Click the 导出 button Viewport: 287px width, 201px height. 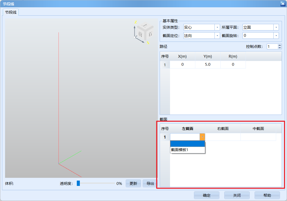pyautogui.click(x=150, y=183)
